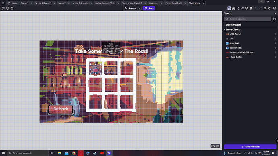Expand the Global Objects group
Screen dimensions: 278x156
pos(224,25)
